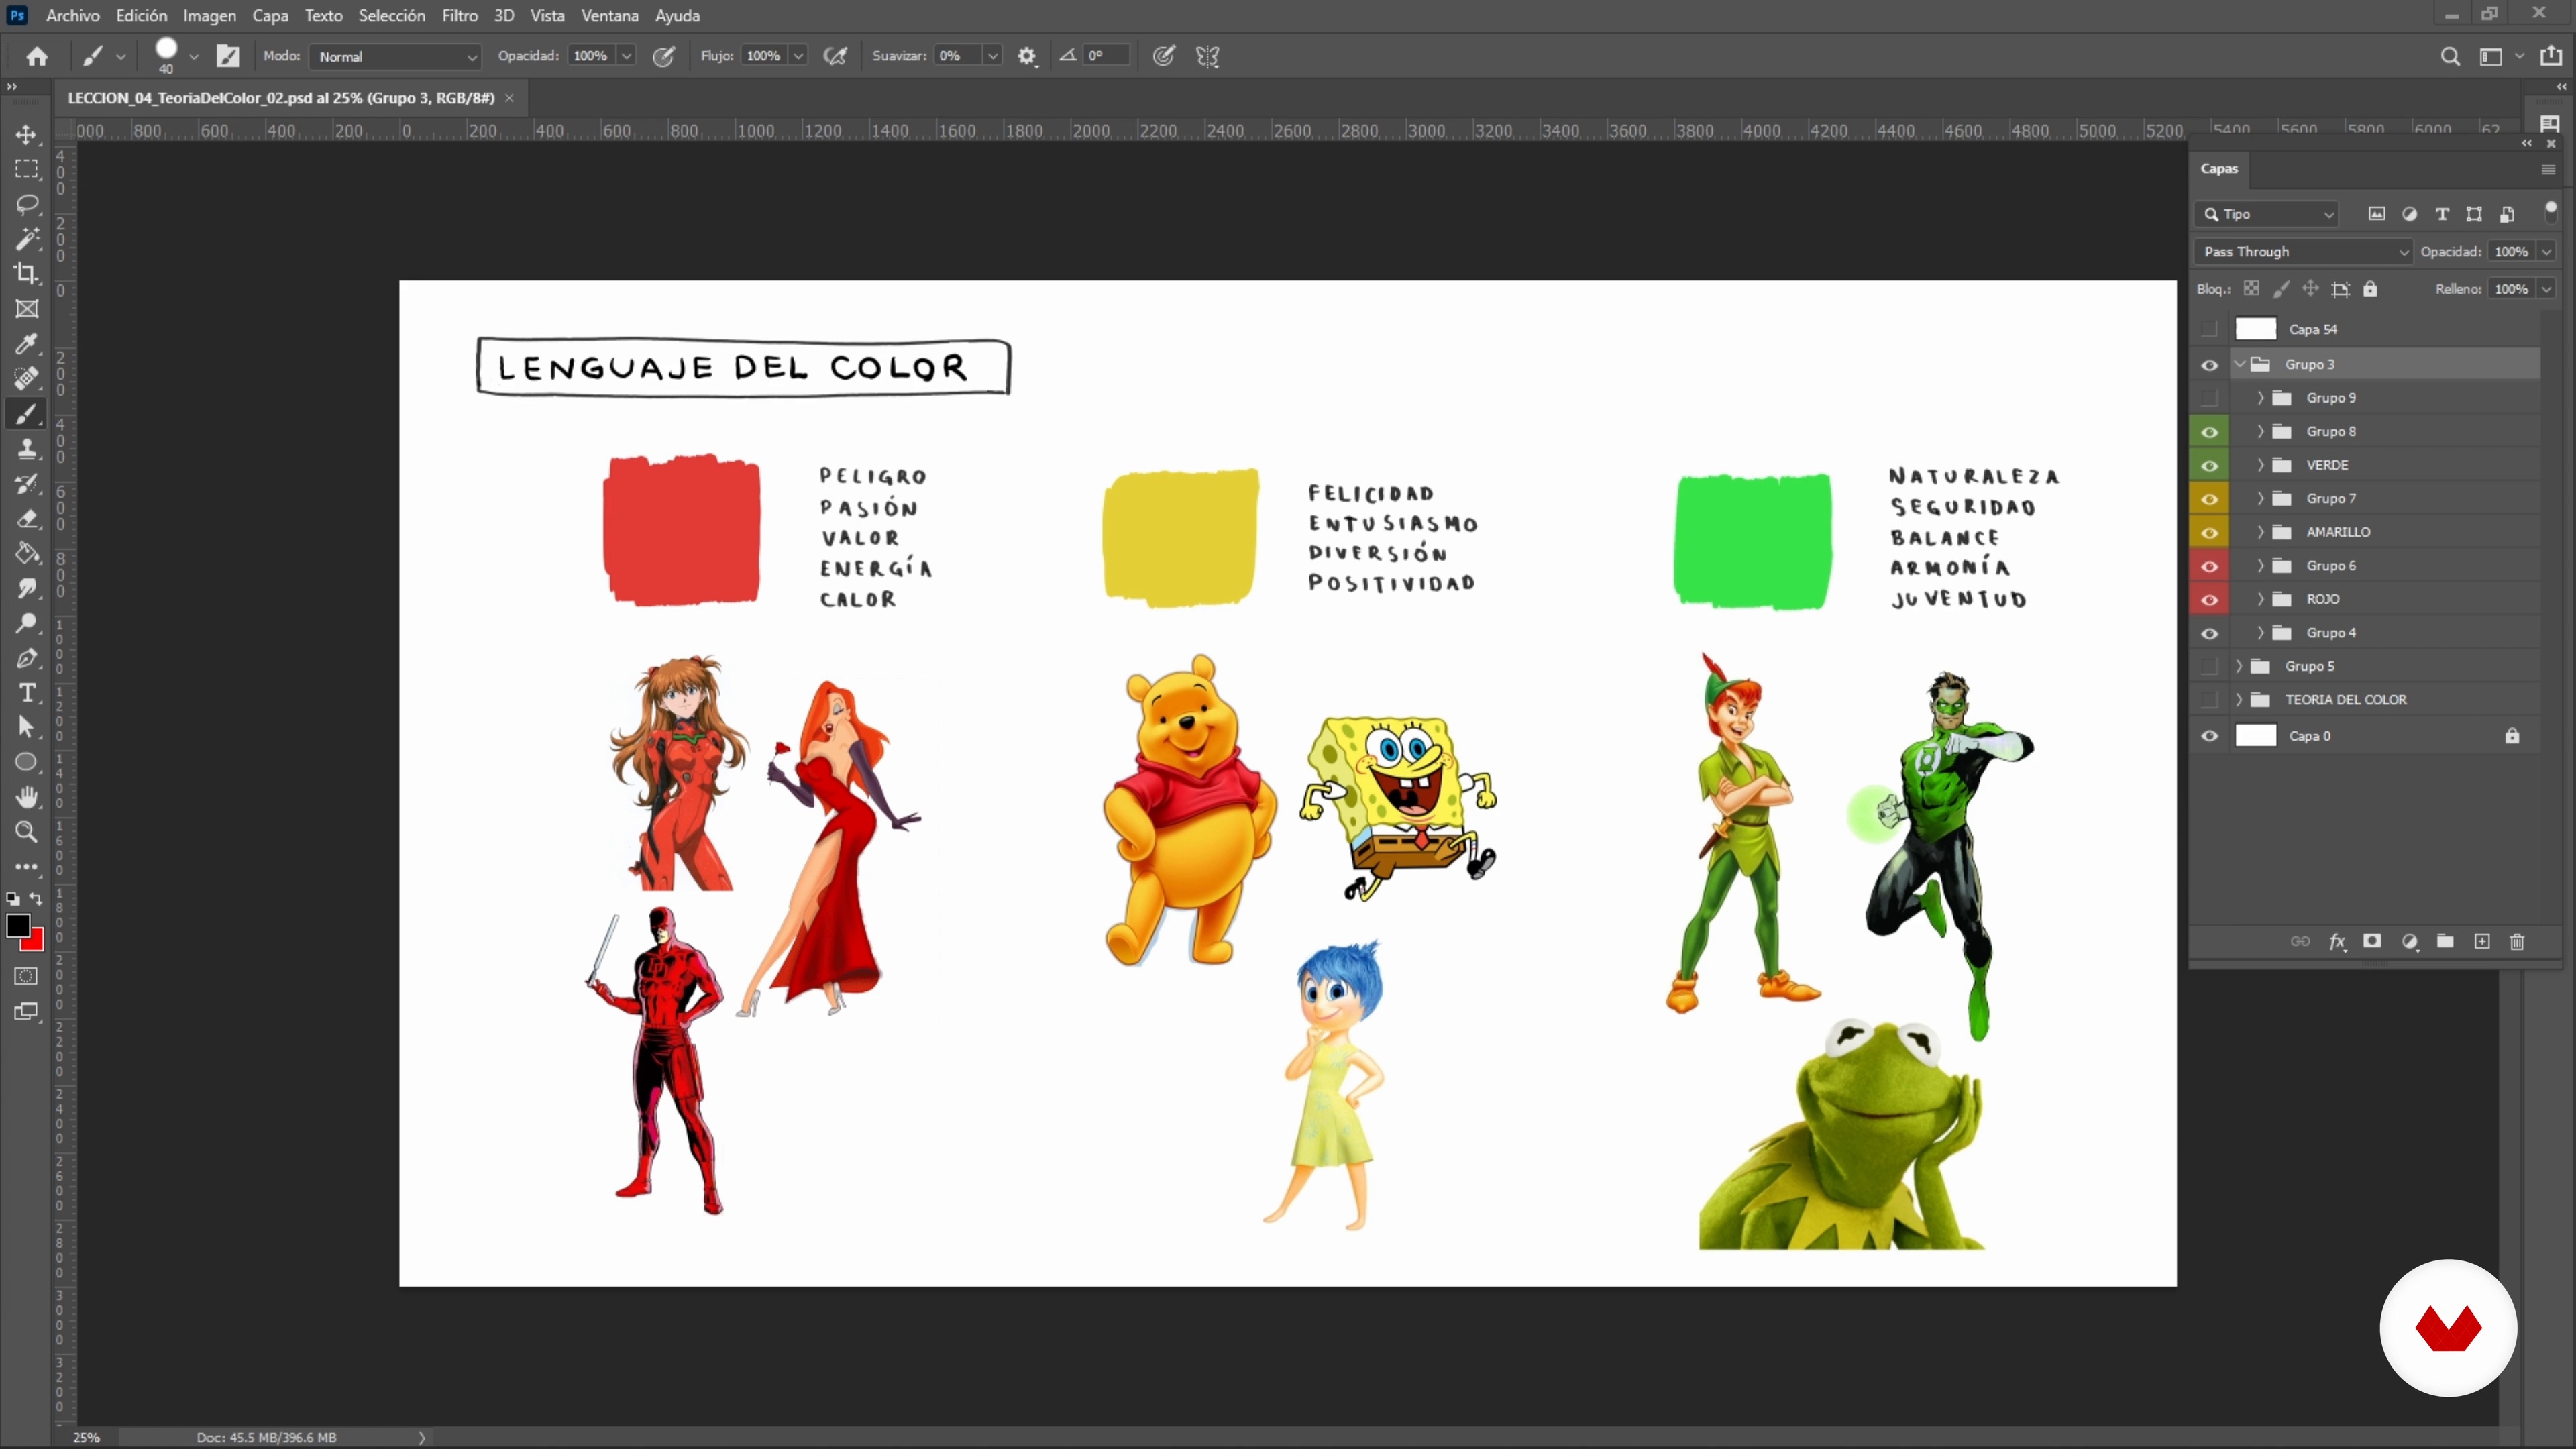
Task: Open the brush Modo dropdown
Action: [x=396, y=57]
